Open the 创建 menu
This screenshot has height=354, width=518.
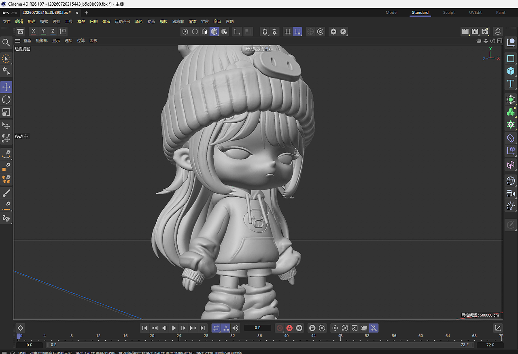tap(32, 21)
